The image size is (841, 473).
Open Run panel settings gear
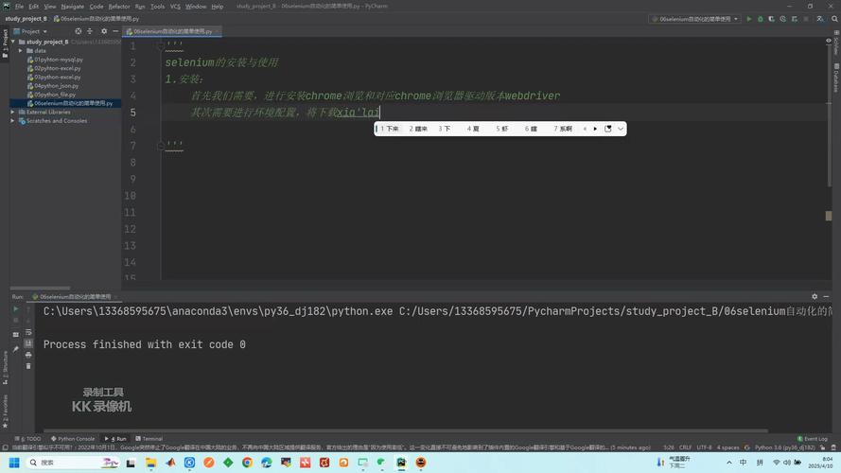click(x=815, y=296)
